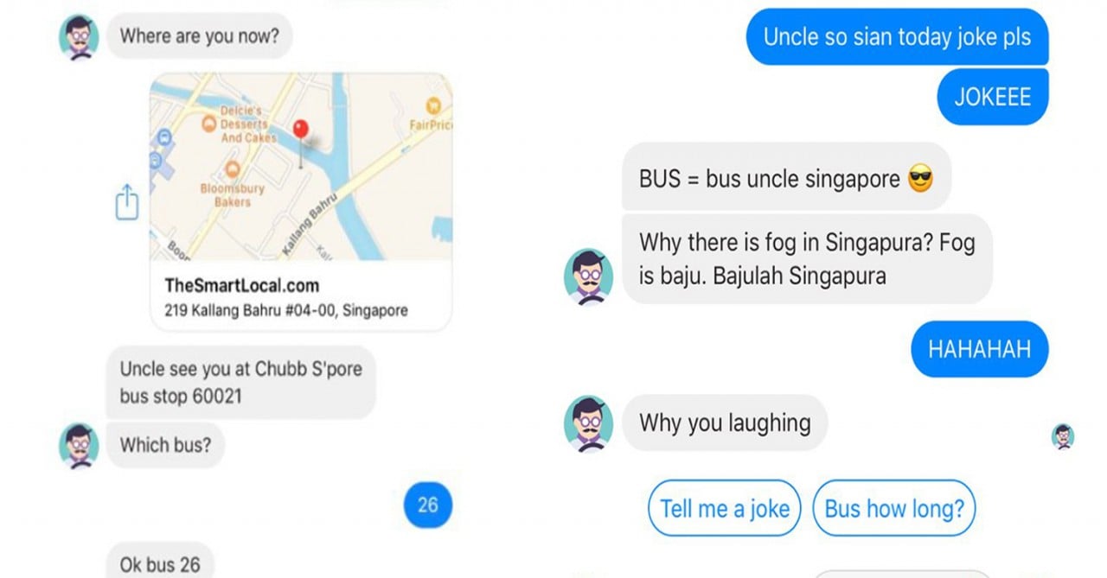Tap 'Tell me a joke' quick reply
This screenshot has width=1107, height=578.
tap(725, 508)
